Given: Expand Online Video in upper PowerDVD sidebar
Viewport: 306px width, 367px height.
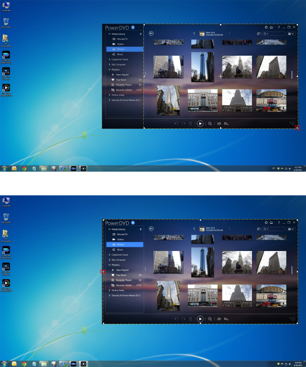Looking at the screenshot, I should [x=109, y=95].
